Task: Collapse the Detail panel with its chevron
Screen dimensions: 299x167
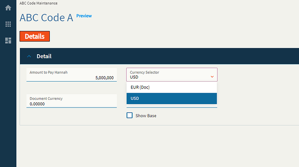Action: (x=29, y=56)
